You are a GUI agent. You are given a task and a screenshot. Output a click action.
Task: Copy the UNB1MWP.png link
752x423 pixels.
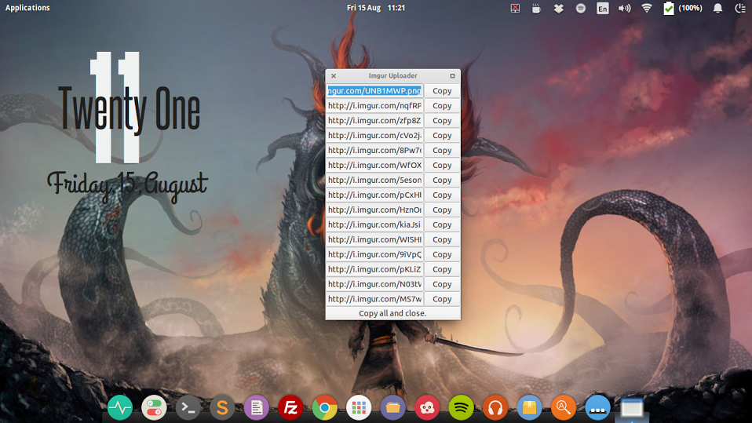coord(442,91)
